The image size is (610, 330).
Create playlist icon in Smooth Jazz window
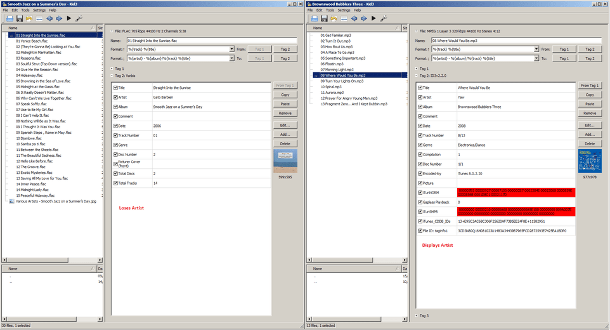click(x=39, y=18)
